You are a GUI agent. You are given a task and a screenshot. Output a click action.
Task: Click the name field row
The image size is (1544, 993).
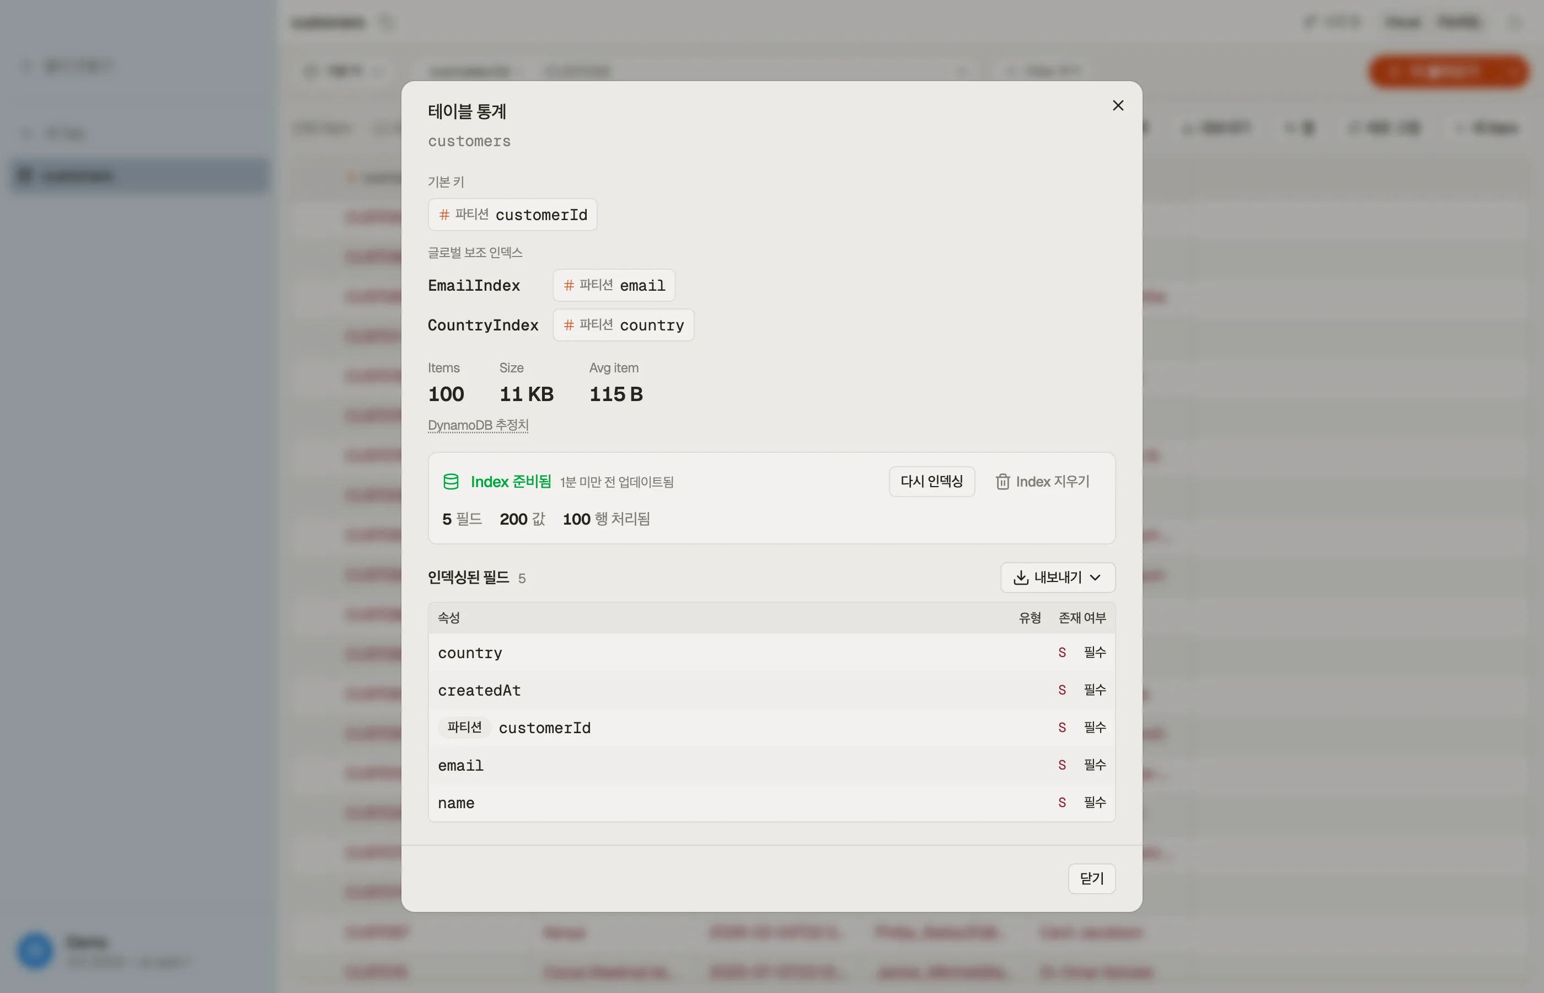point(771,802)
